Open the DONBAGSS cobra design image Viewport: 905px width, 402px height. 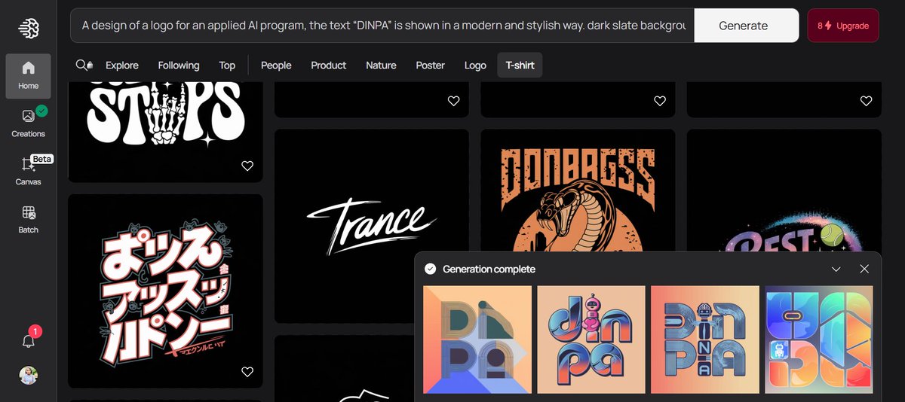click(x=578, y=190)
